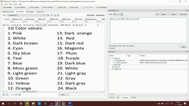Click Open Database toolbar button

pos(20,7)
